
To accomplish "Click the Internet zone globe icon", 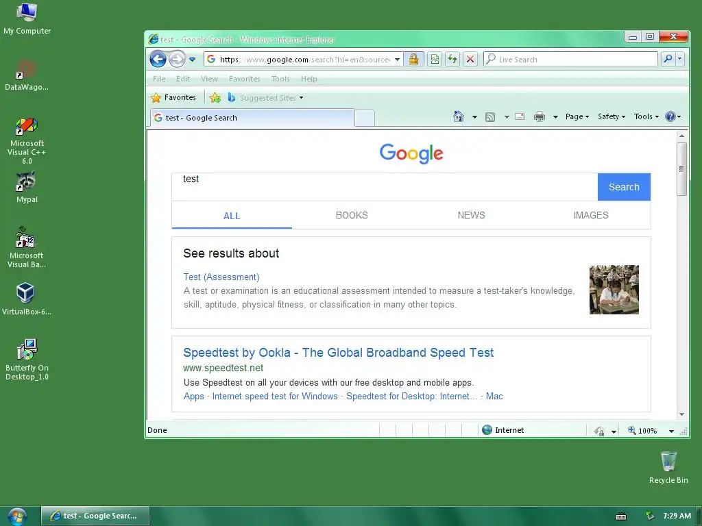I will [x=487, y=430].
